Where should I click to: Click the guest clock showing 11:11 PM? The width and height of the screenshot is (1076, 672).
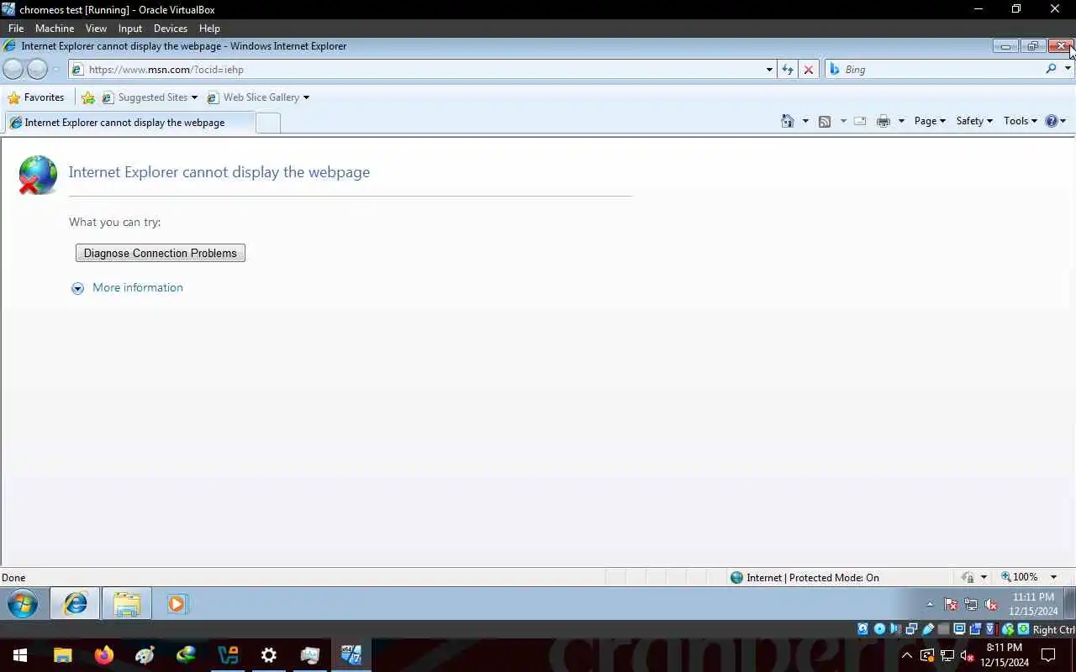point(1033,604)
